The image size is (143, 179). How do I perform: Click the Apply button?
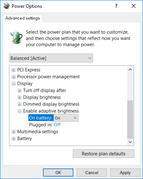125,173
